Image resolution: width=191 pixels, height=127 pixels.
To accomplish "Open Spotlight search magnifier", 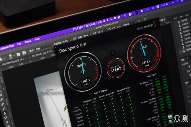I will pos(178,1).
